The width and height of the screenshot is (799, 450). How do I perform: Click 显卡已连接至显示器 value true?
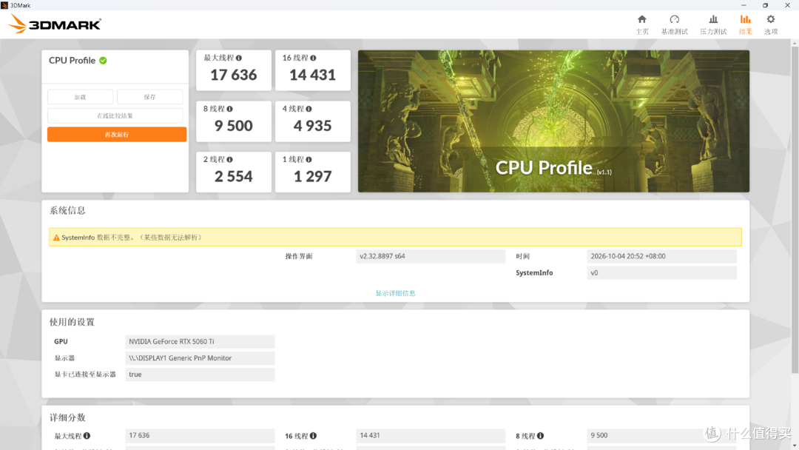200,374
